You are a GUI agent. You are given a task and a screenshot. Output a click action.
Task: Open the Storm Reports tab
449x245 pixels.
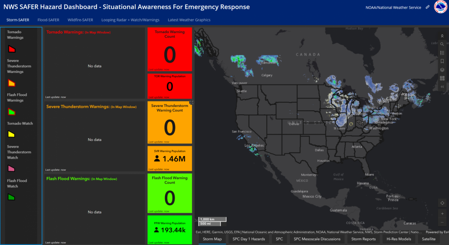[x=363, y=239]
